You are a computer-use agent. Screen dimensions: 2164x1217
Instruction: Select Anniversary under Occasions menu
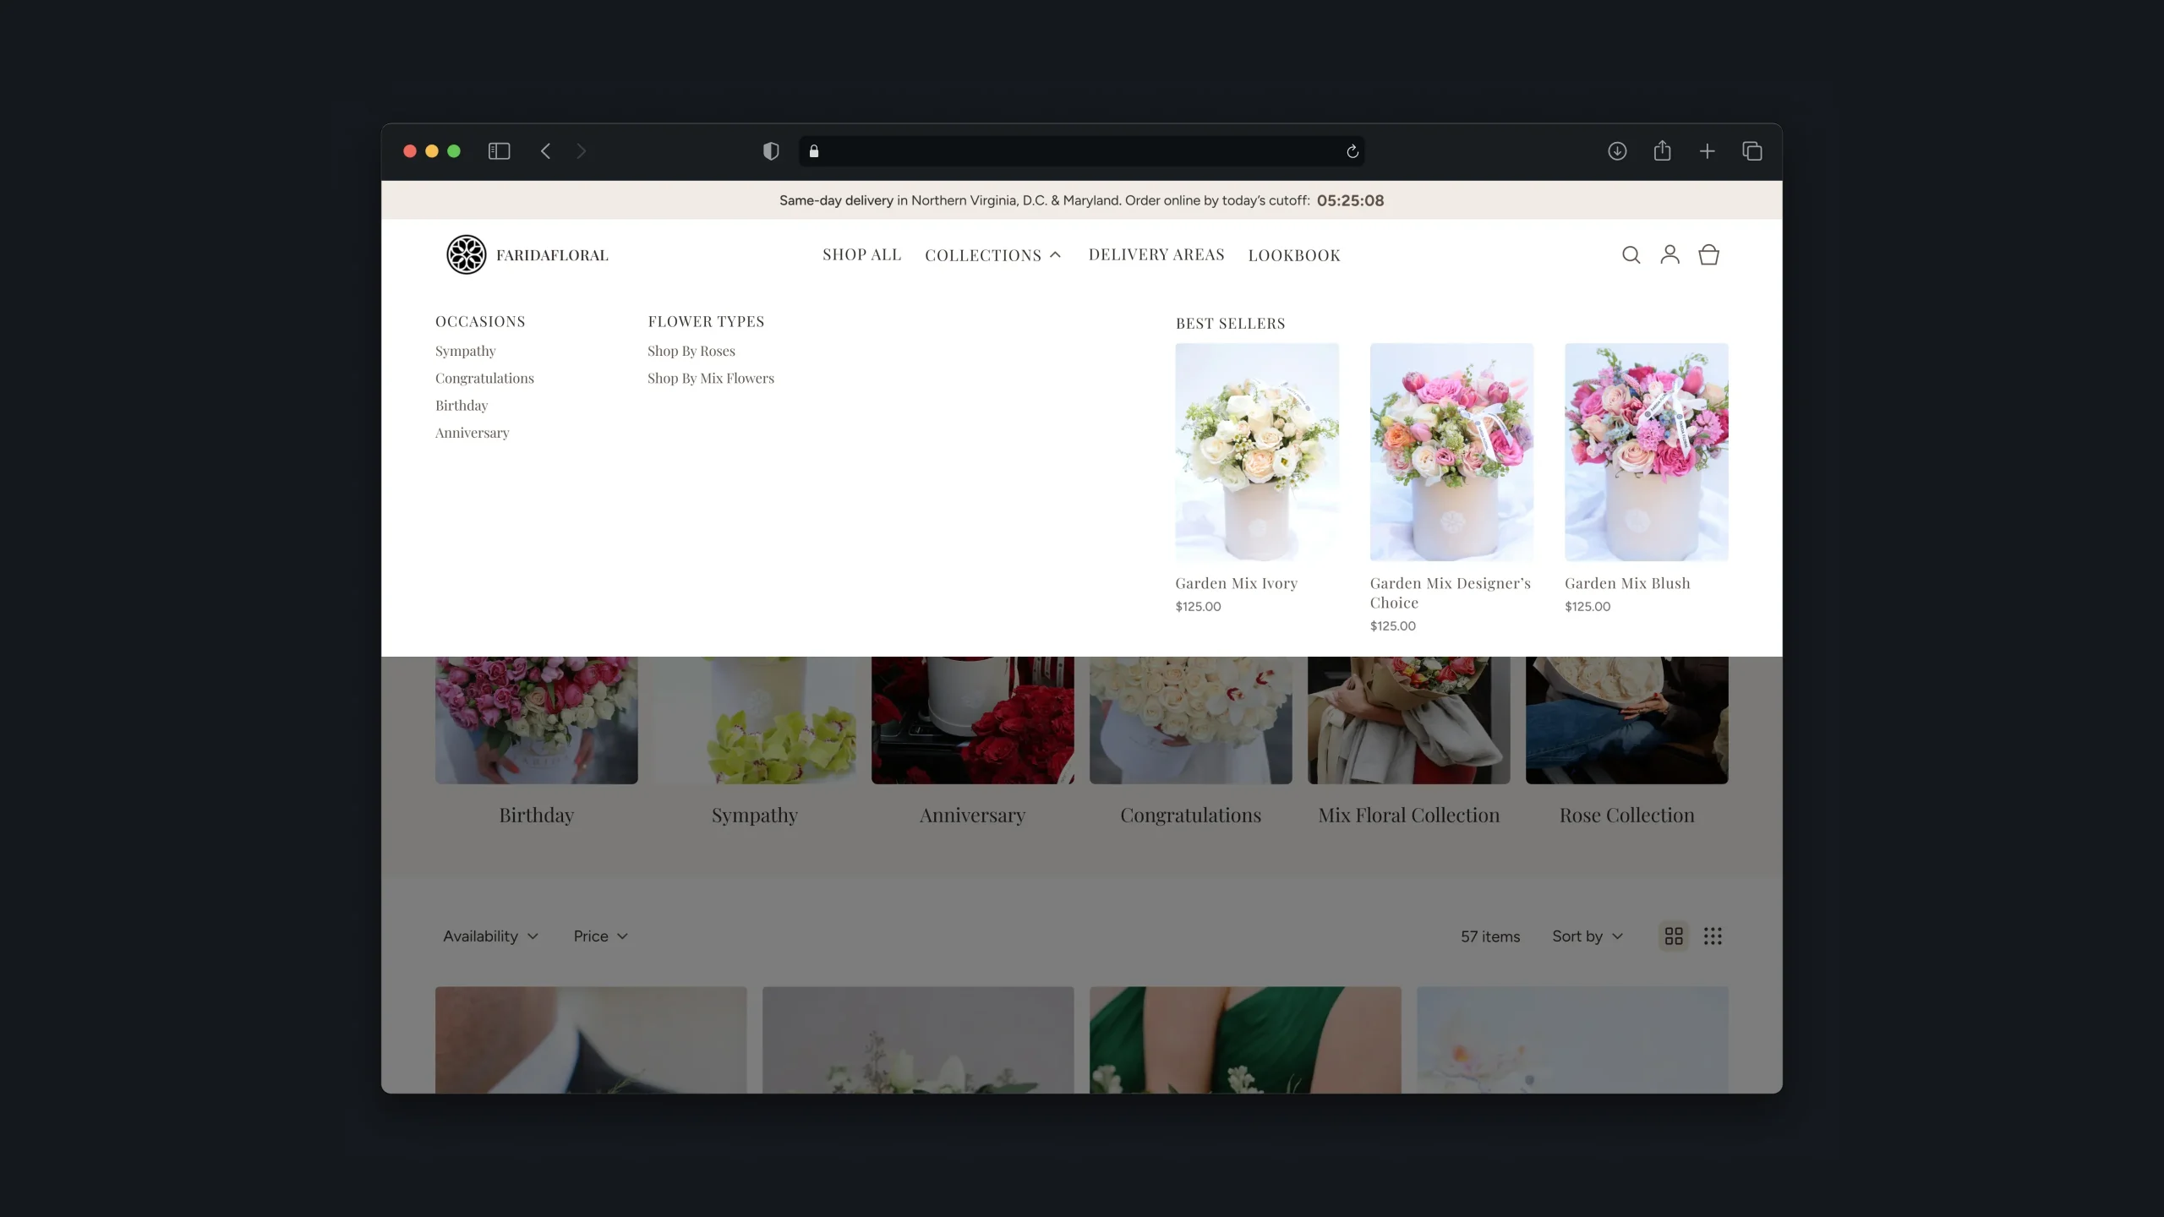[x=472, y=432]
